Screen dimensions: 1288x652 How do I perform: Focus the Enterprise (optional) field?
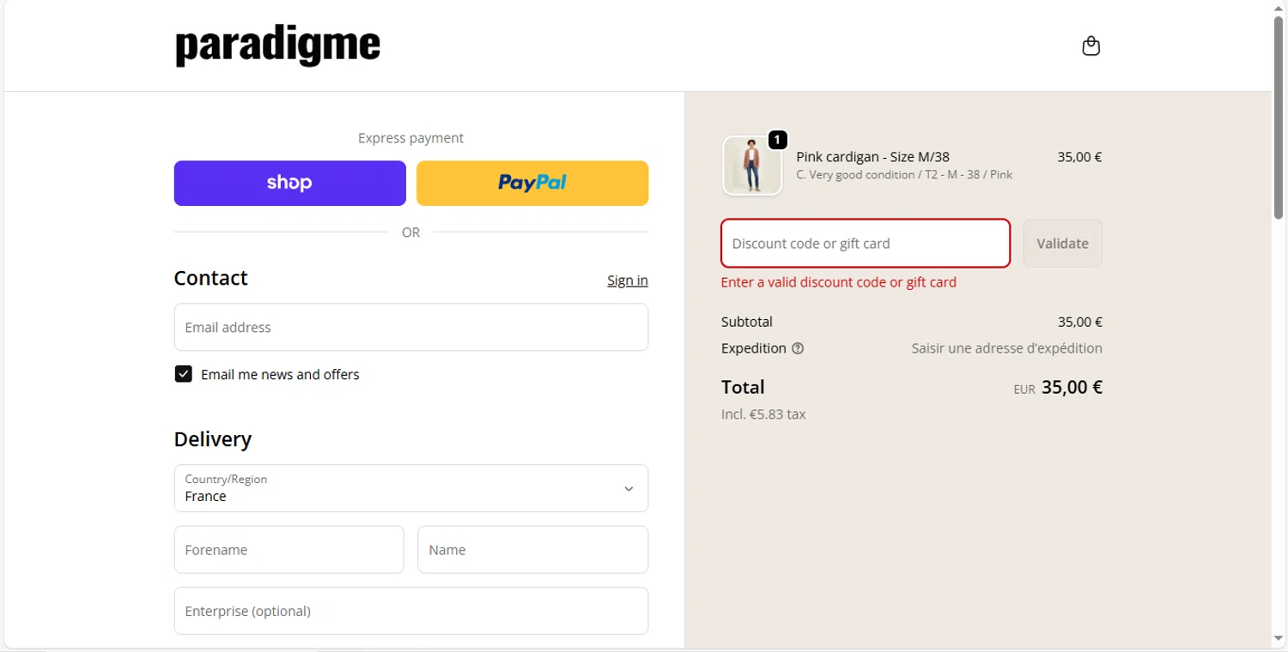click(411, 611)
